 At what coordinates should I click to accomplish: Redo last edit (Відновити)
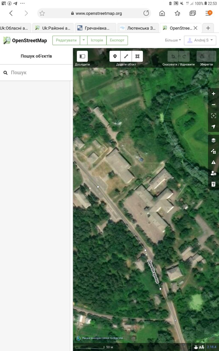point(184,56)
